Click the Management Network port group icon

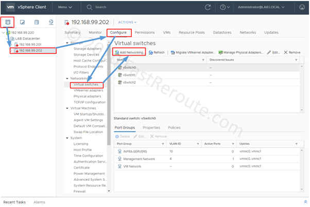(x=119, y=159)
